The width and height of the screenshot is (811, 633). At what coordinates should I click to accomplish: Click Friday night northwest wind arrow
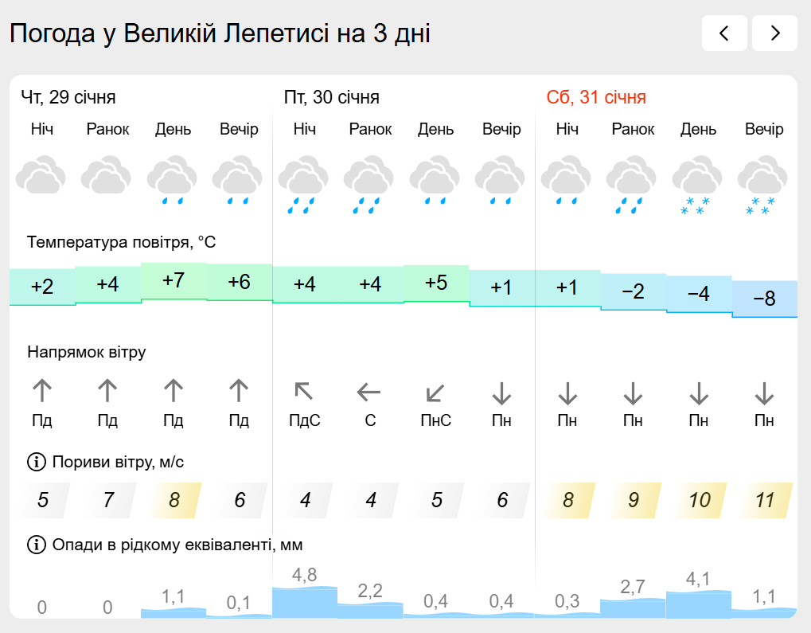tap(304, 392)
